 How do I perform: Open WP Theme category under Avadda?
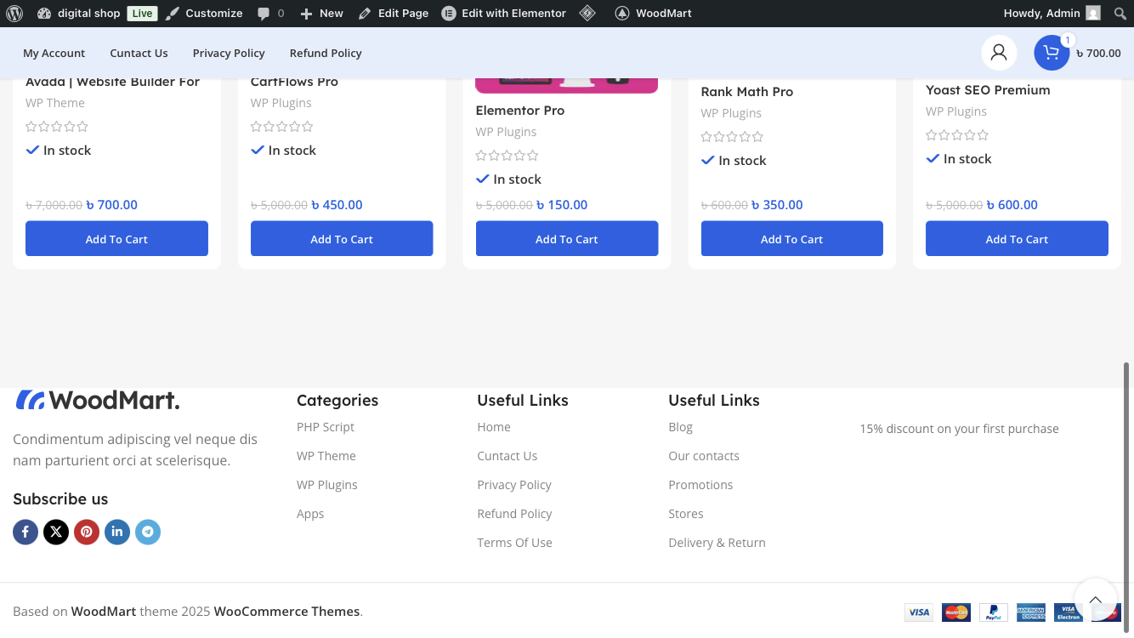(x=55, y=103)
